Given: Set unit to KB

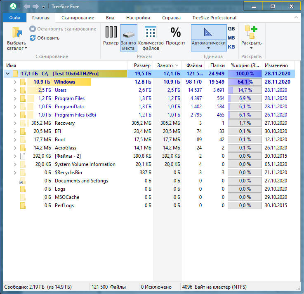Looking at the screenshot, I should point(231,47).
